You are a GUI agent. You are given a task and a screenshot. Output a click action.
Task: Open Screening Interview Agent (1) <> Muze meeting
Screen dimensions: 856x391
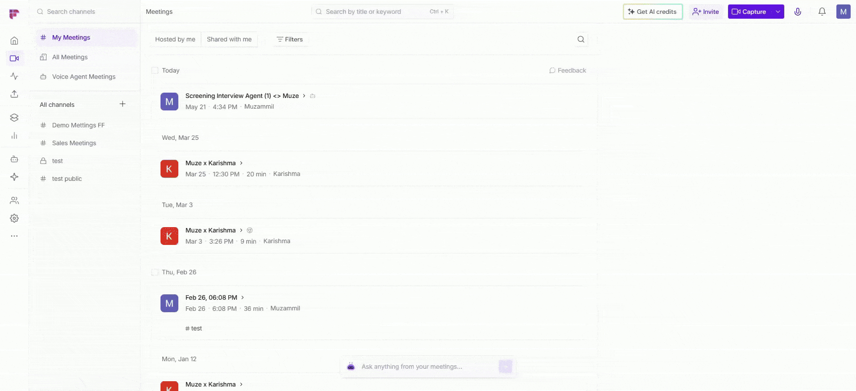242,96
